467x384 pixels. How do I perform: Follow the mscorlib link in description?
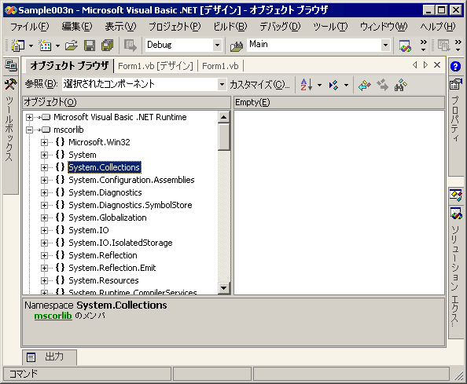pyautogui.click(x=53, y=316)
